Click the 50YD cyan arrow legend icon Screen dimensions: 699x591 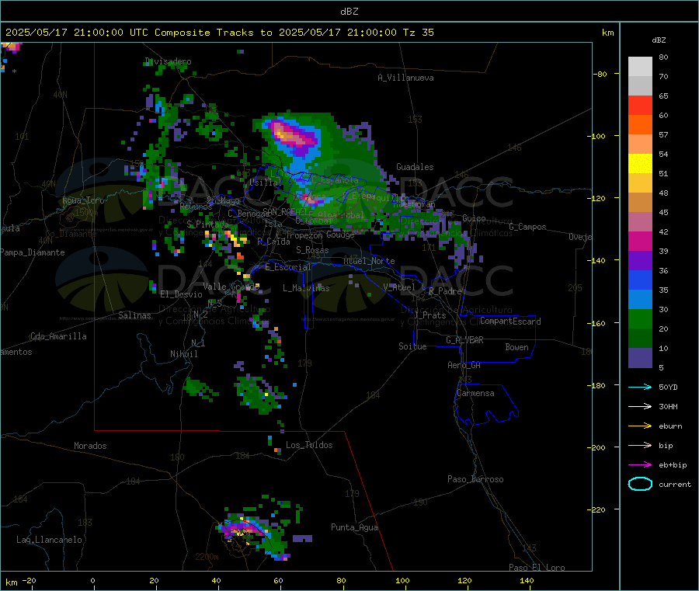(640, 387)
